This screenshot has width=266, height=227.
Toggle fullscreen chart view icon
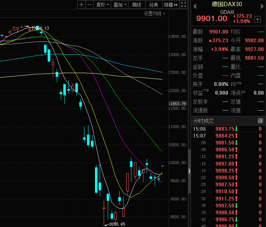pyautogui.click(x=184, y=5)
